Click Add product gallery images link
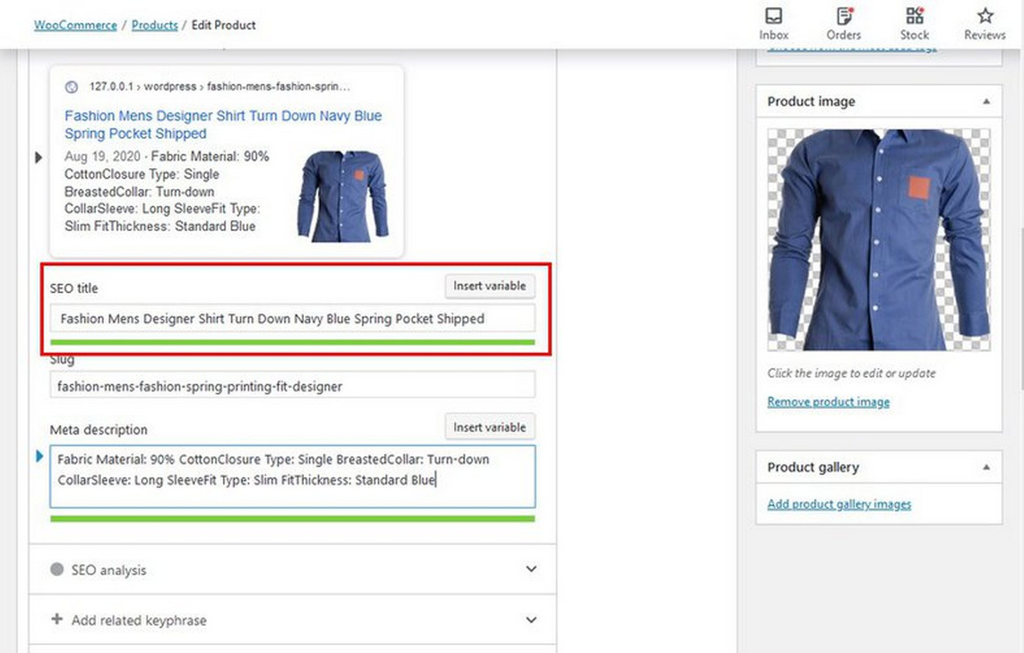The width and height of the screenshot is (1024, 653). tap(839, 504)
